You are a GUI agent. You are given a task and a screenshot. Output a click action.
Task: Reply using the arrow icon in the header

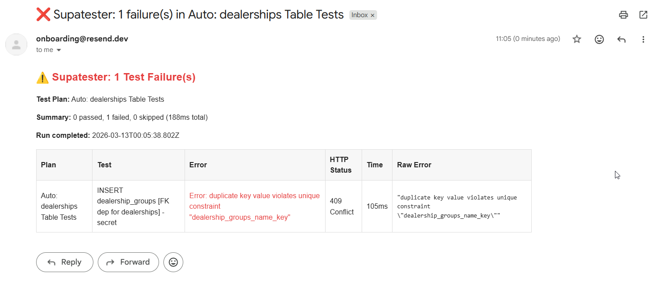click(621, 39)
